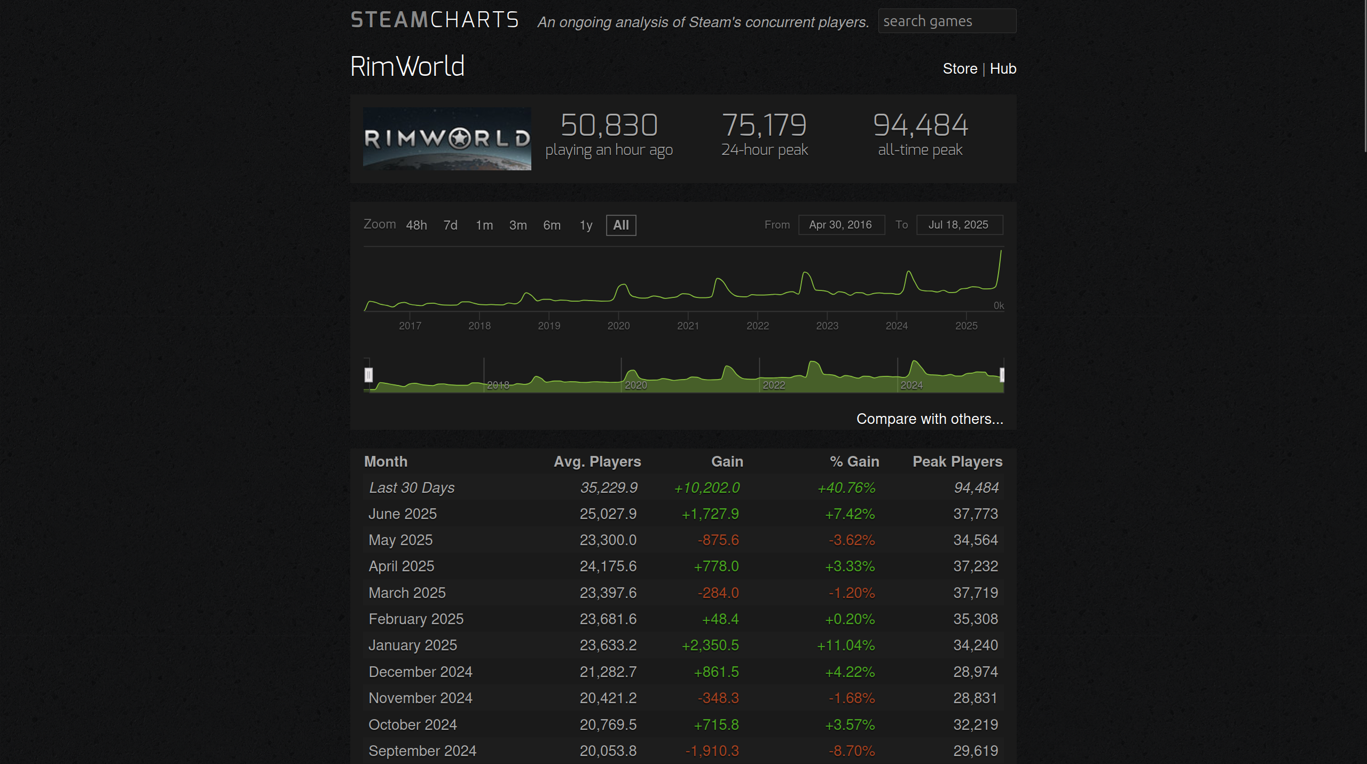Click the Gain column header
Screen dimensions: 1367x764
tap(727, 462)
